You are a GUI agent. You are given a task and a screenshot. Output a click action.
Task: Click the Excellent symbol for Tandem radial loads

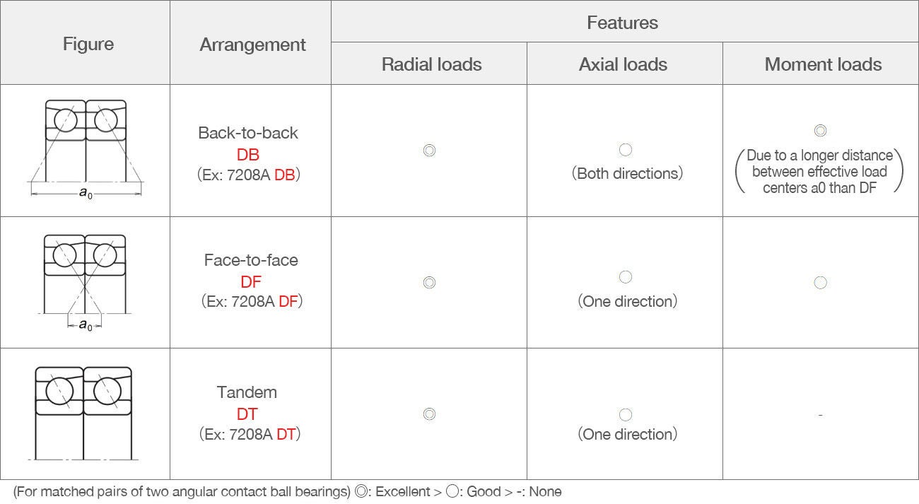pyautogui.click(x=429, y=414)
